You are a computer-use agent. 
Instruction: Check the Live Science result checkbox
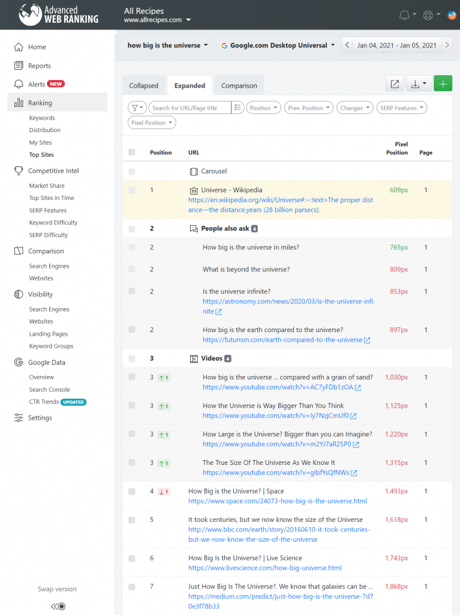click(132, 558)
